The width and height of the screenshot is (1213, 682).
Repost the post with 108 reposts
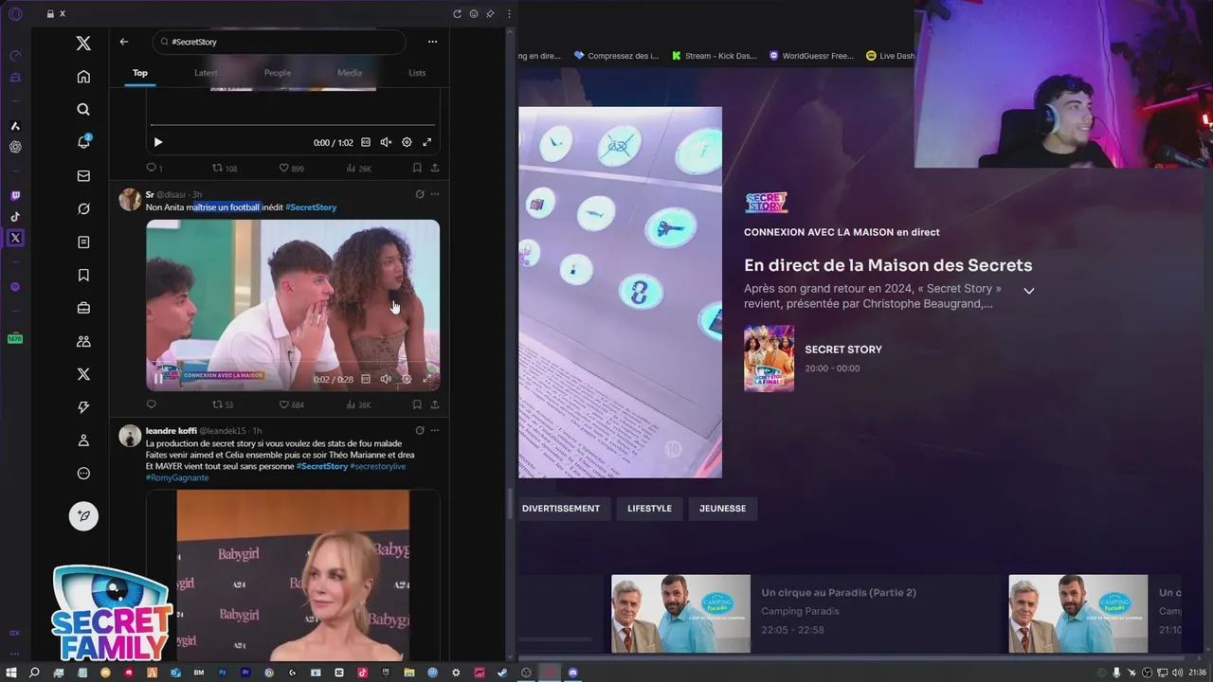click(x=225, y=168)
